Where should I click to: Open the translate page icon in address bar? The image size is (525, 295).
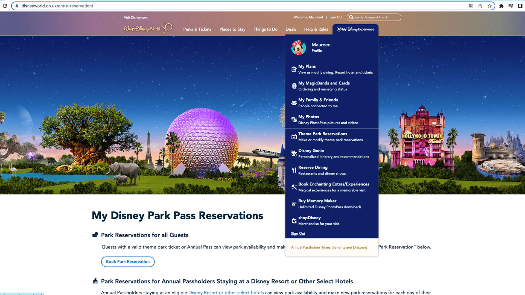(x=471, y=6)
